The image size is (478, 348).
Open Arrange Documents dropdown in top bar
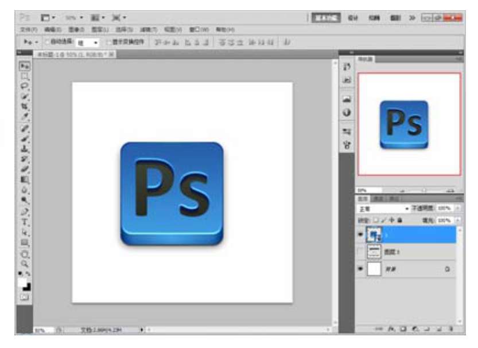point(98,18)
